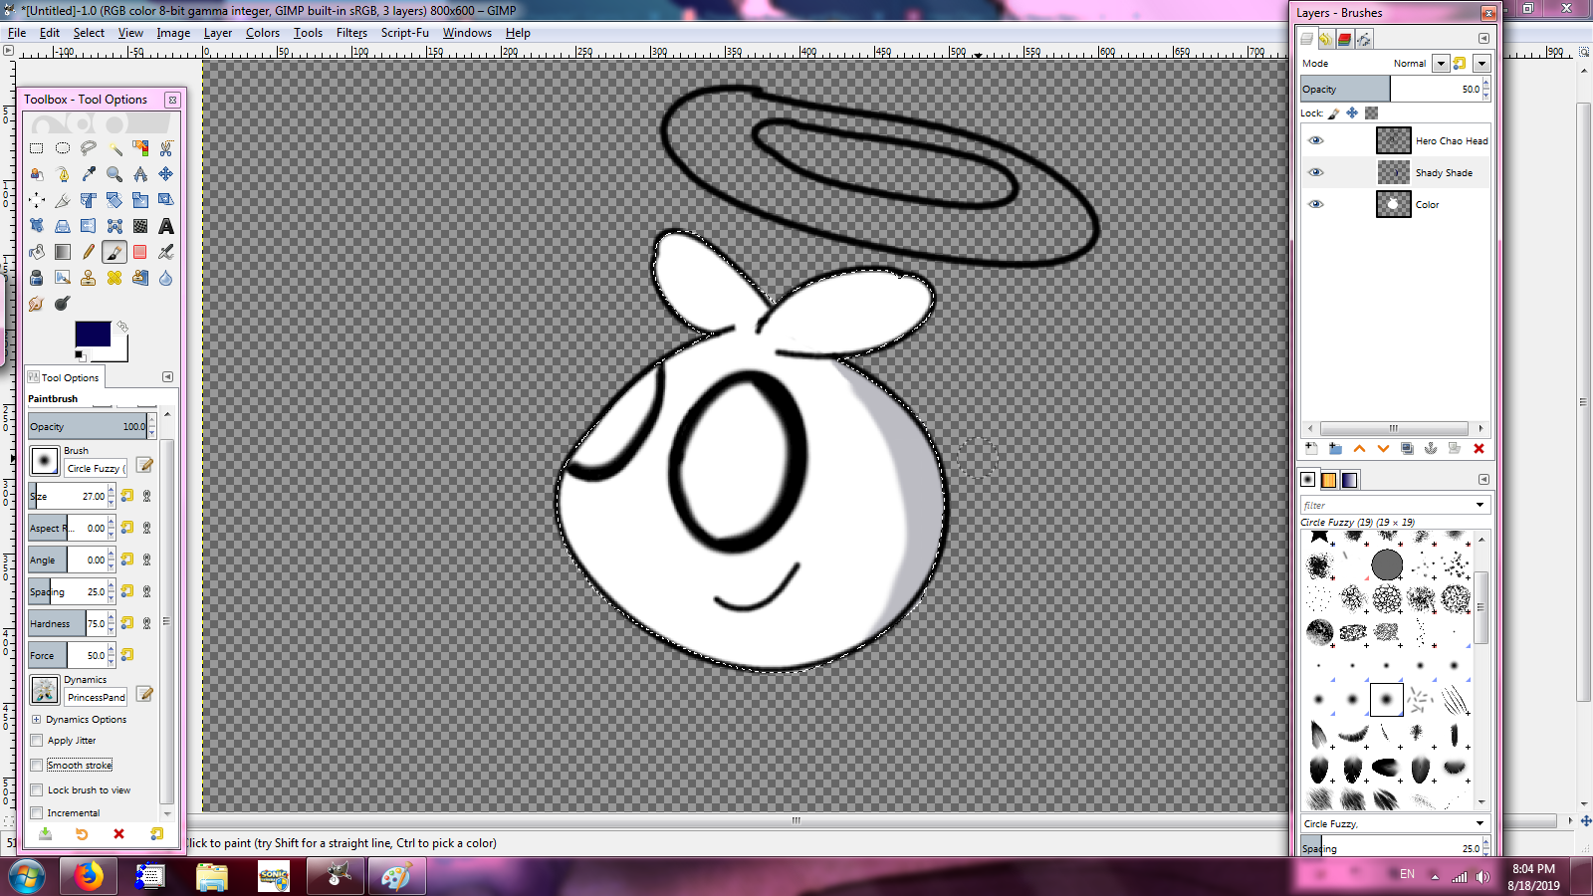Open the Channels tab in the Layers dialog

(1344, 39)
